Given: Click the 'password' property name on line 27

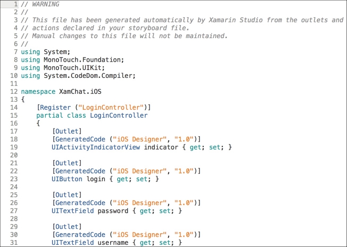Looking at the screenshot, I should click(113, 211).
